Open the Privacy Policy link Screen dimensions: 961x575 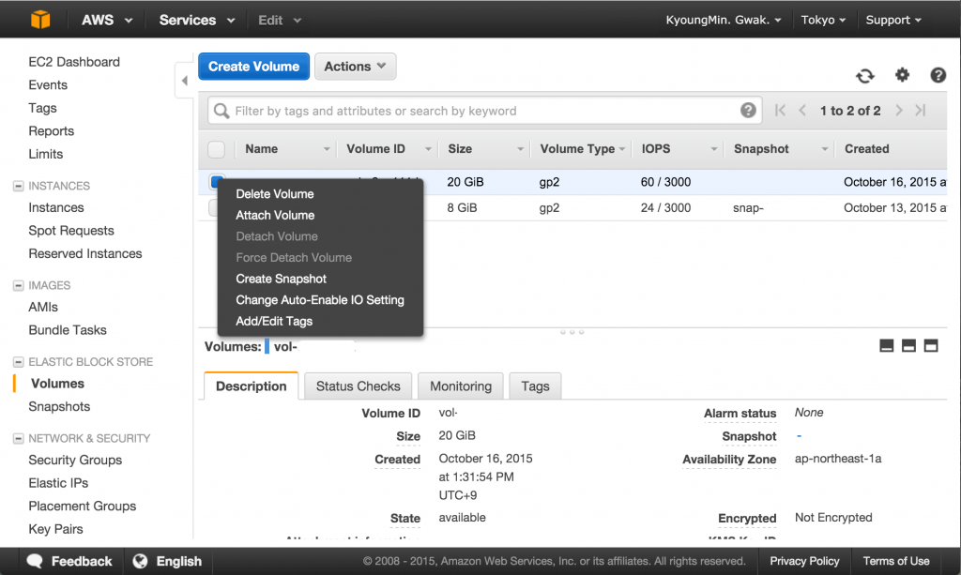pos(804,561)
